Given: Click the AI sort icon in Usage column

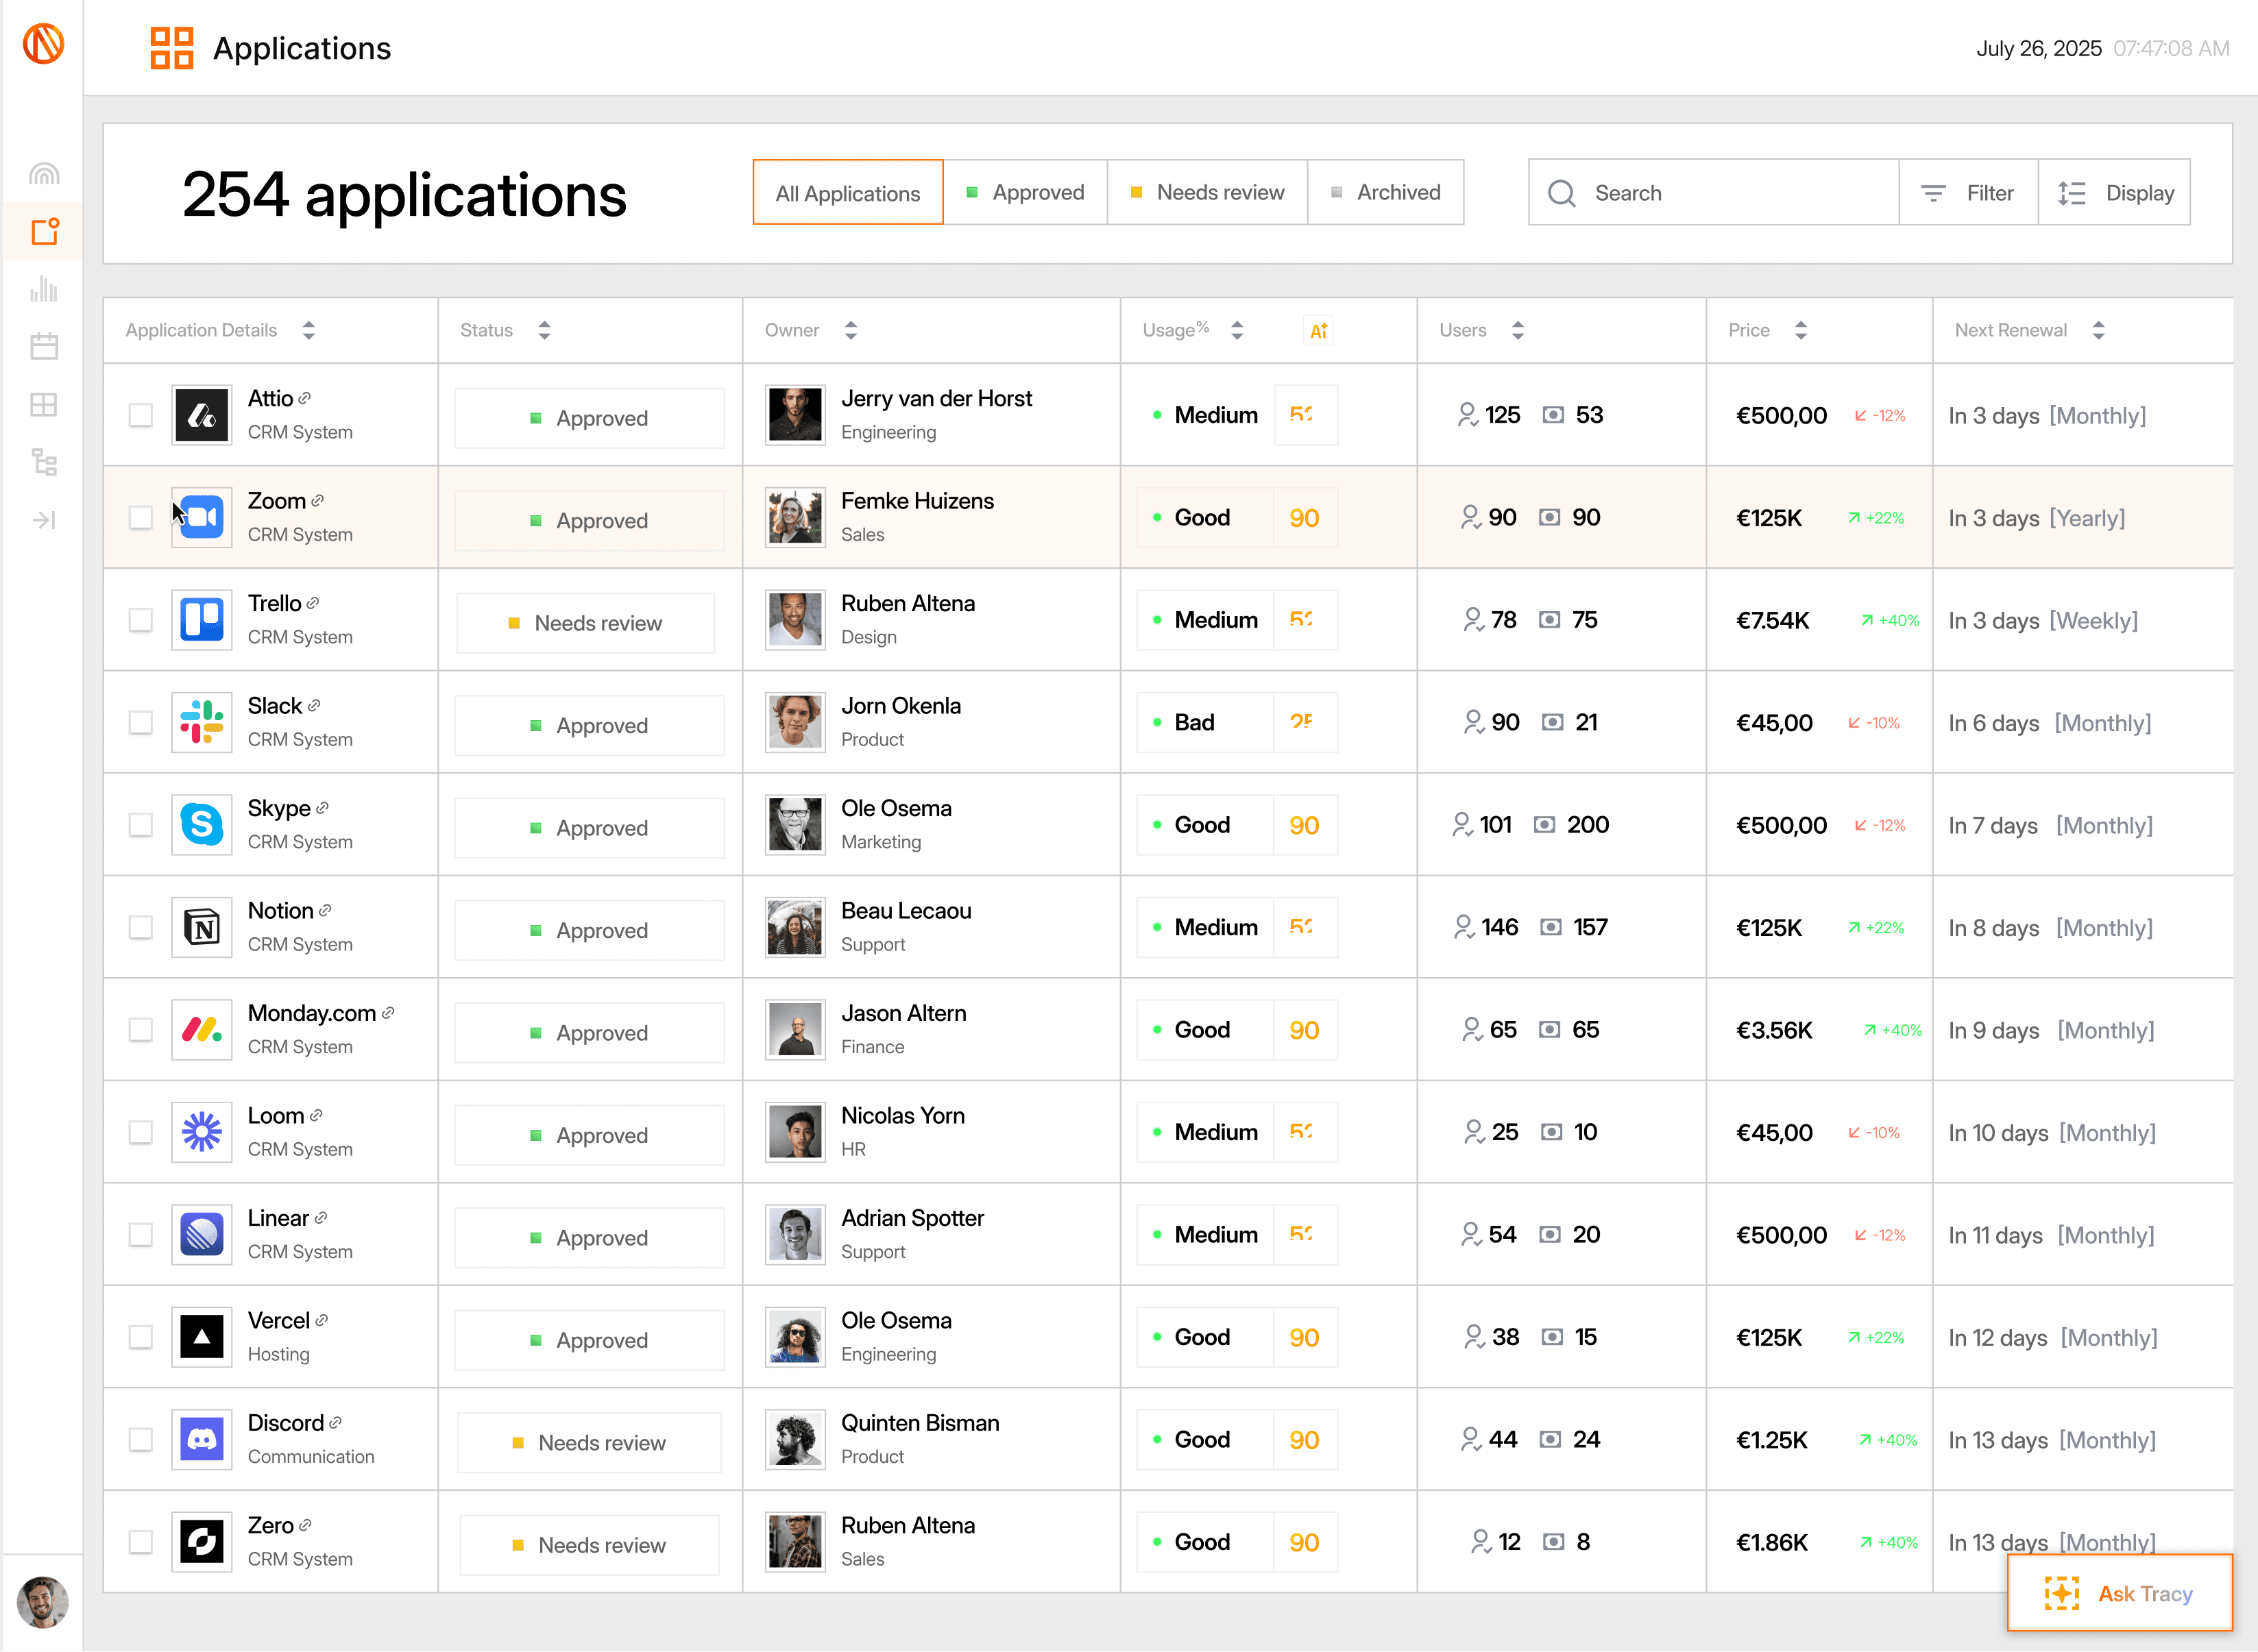Looking at the screenshot, I should point(1319,331).
